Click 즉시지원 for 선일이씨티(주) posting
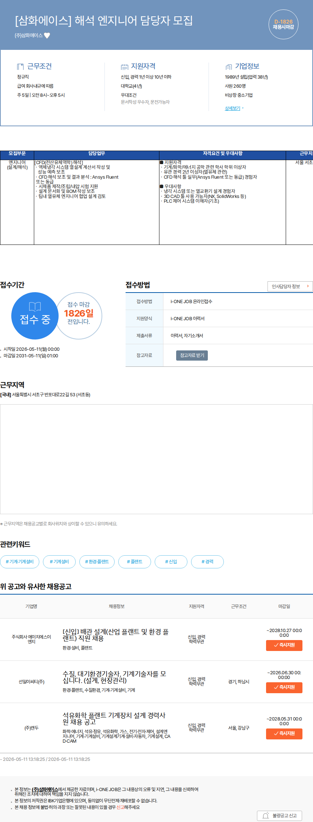Viewport: 313px width, 822px height. click(284, 687)
